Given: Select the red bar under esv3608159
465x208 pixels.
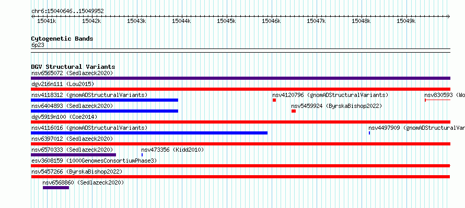Looking at the screenshot, I should coord(240,166).
